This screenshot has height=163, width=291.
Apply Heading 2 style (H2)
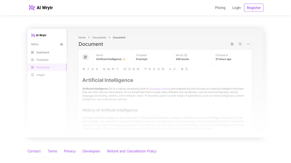108,69
